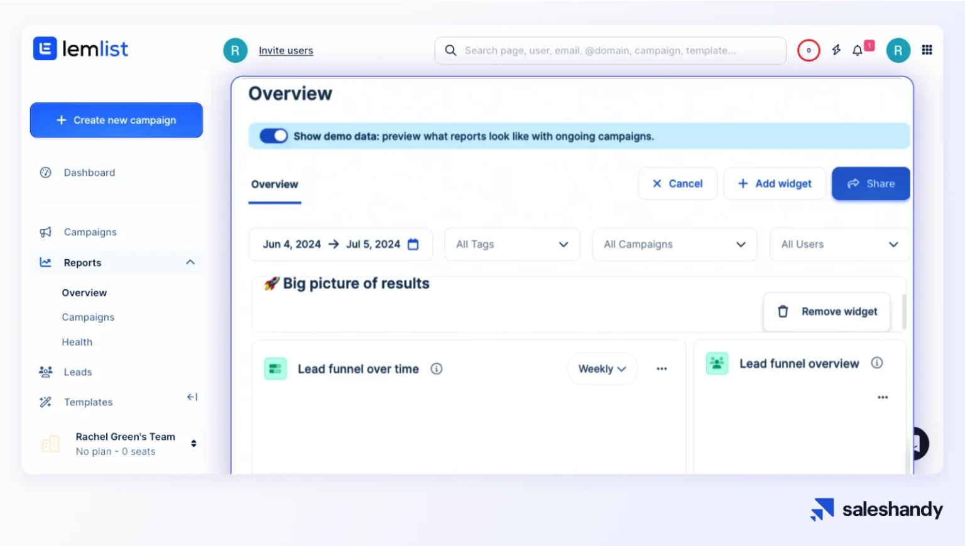This screenshot has width=965, height=546.
Task: Open the calendar icon in date range
Action: click(x=413, y=244)
